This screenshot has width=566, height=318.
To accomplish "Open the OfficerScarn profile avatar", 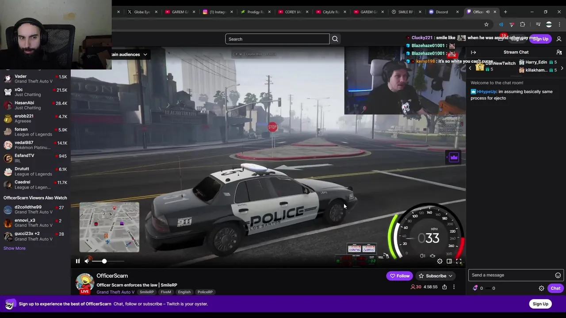I will tap(84, 283).
